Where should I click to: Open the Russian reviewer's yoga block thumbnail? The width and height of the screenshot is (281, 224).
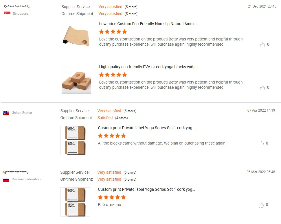point(75,202)
